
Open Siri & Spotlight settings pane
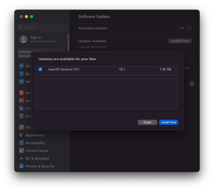[x=34, y=158]
